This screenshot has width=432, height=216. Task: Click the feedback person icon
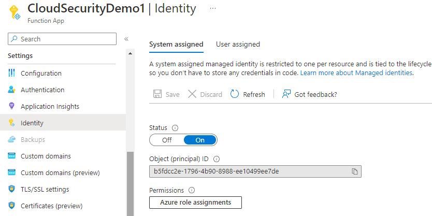(286, 94)
